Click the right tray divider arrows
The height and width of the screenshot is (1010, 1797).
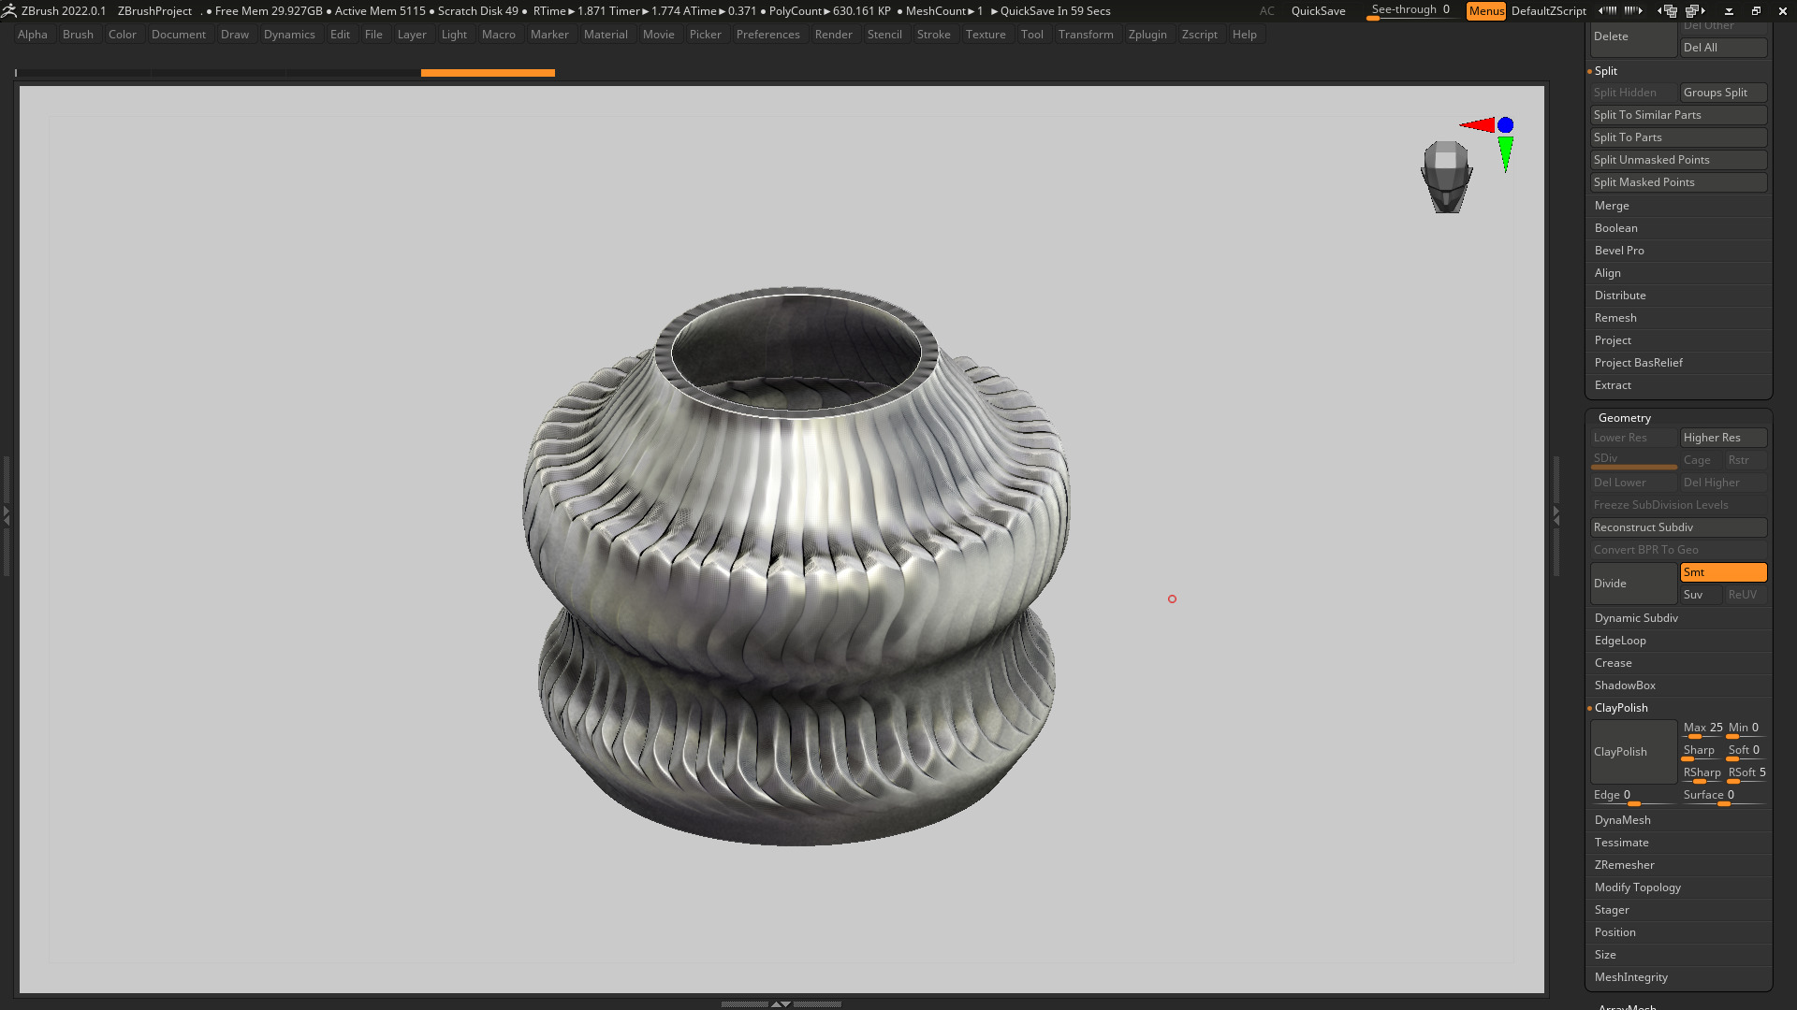(1556, 514)
